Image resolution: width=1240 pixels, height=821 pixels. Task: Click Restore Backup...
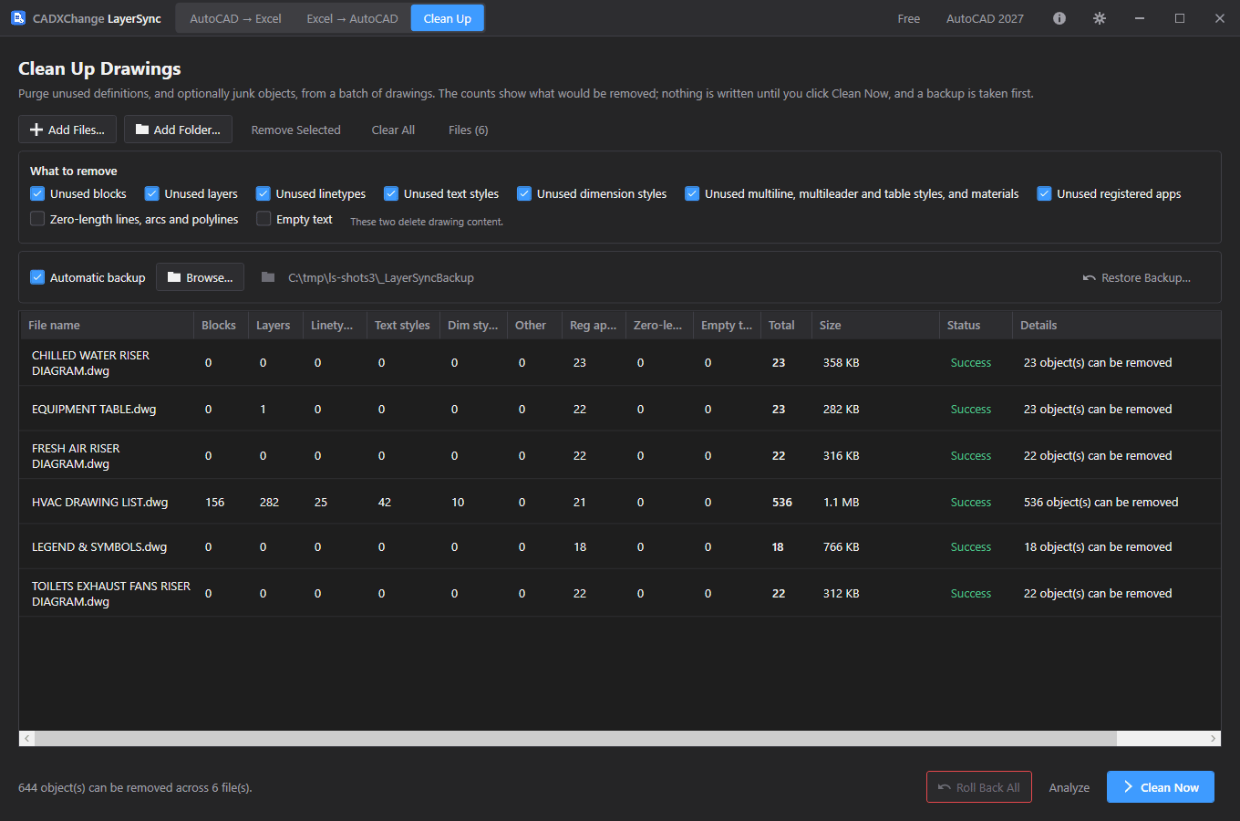(x=1136, y=277)
